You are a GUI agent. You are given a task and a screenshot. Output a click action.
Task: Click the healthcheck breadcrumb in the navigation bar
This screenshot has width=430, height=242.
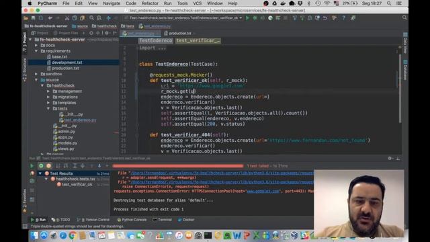coord(105,26)
